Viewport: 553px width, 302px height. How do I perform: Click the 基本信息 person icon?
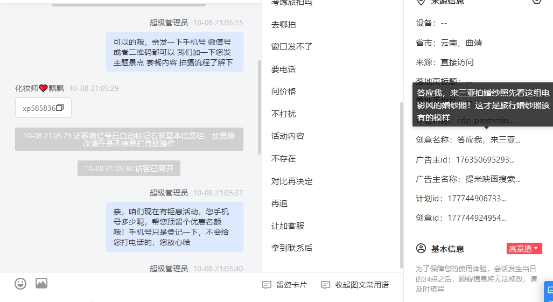[421, 248]
